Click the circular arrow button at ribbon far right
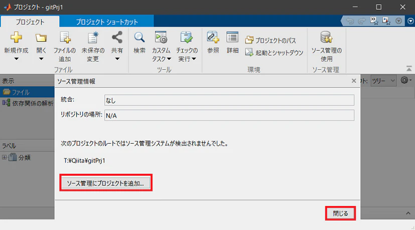This screenshot has width=415, height=230. pyautogui.click(x=410, y=21)
